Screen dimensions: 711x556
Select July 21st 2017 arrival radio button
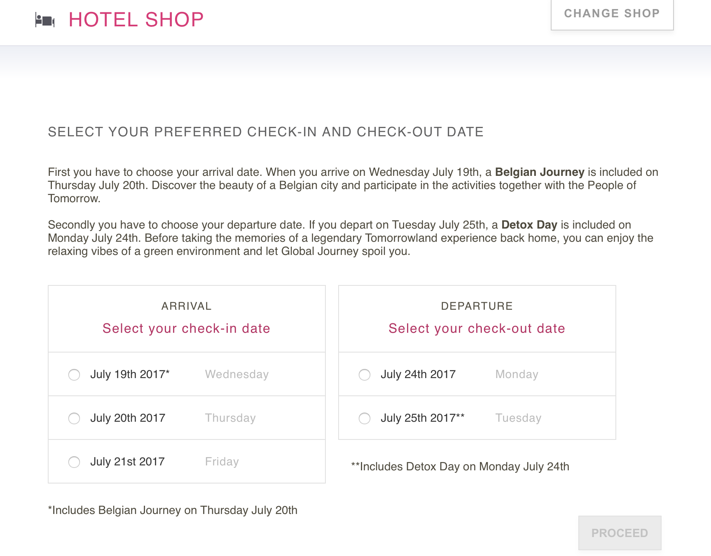coord(74,462)
